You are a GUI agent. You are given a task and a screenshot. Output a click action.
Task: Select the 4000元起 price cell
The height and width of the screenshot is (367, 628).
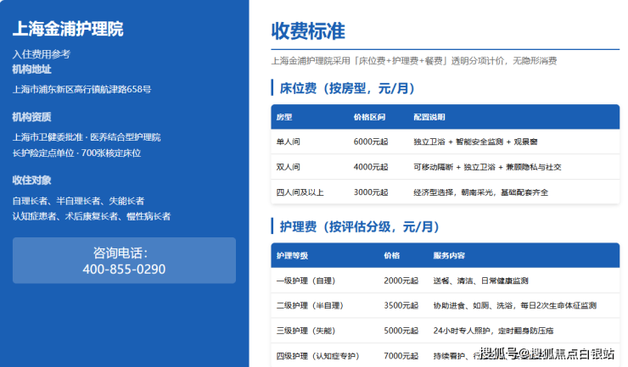pos(371,167)
